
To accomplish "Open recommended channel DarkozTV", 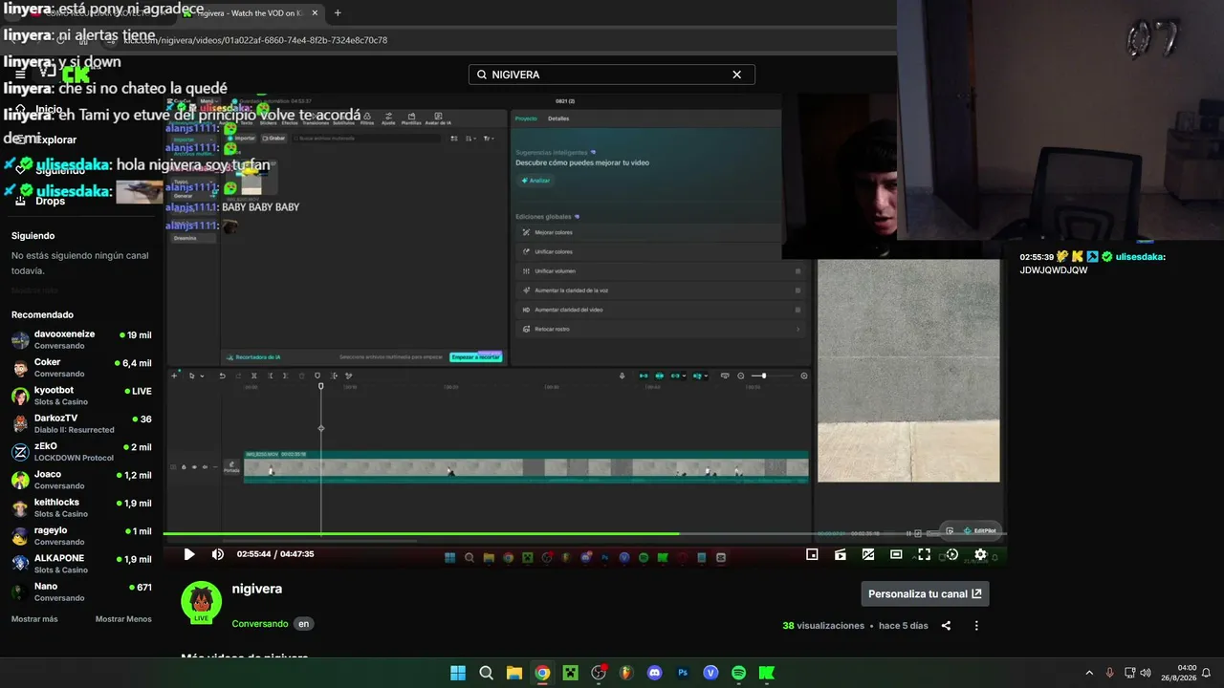I will (x=81, y=424).
